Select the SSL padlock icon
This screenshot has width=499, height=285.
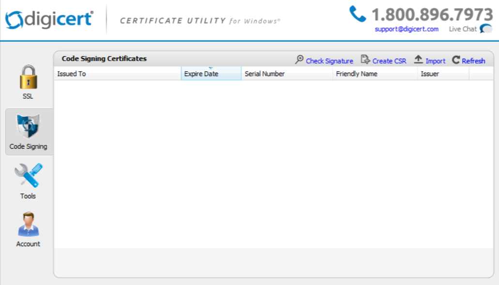coord(28,78)
